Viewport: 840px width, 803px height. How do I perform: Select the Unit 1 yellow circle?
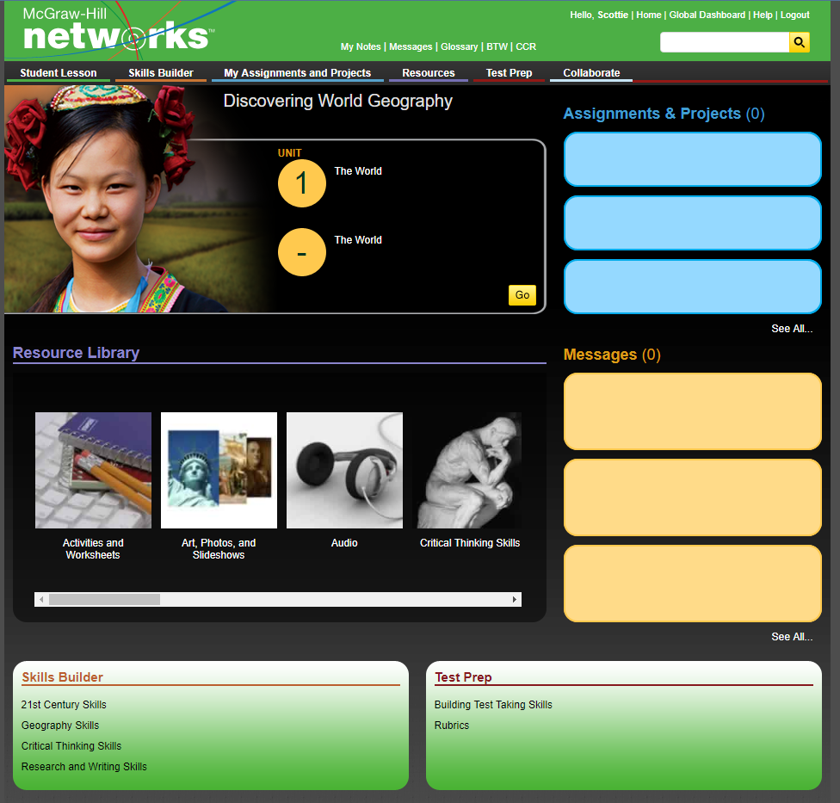pyautogui.click(x=301, y=183)
